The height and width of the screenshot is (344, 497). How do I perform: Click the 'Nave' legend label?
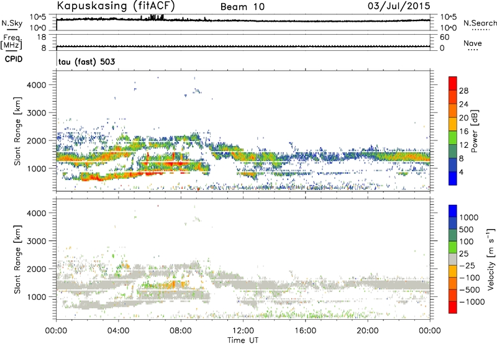click(473, 43)
